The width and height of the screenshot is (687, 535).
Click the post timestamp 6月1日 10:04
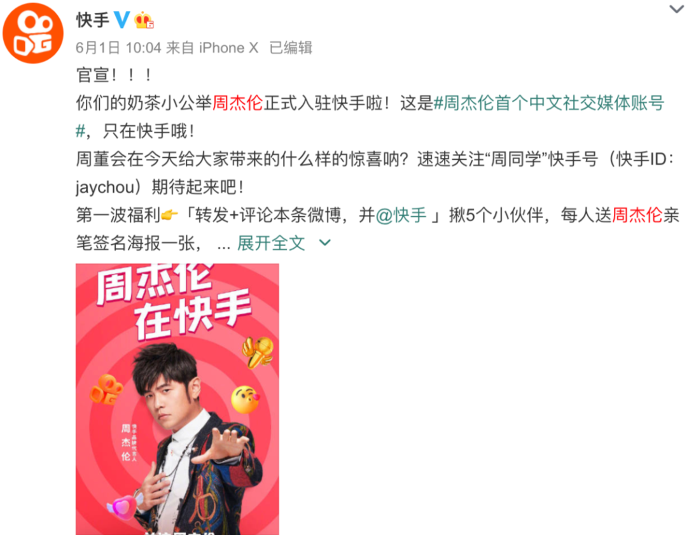[x=118, y=48]
